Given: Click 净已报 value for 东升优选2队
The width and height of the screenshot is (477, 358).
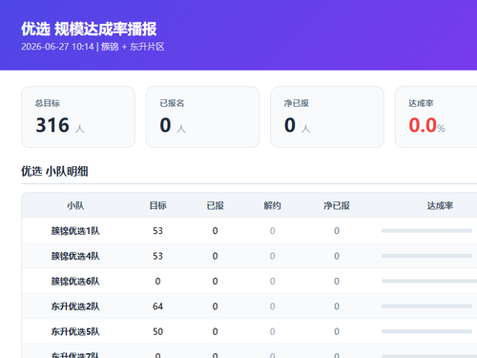Looking at the screenshot, I should point(337,306).
